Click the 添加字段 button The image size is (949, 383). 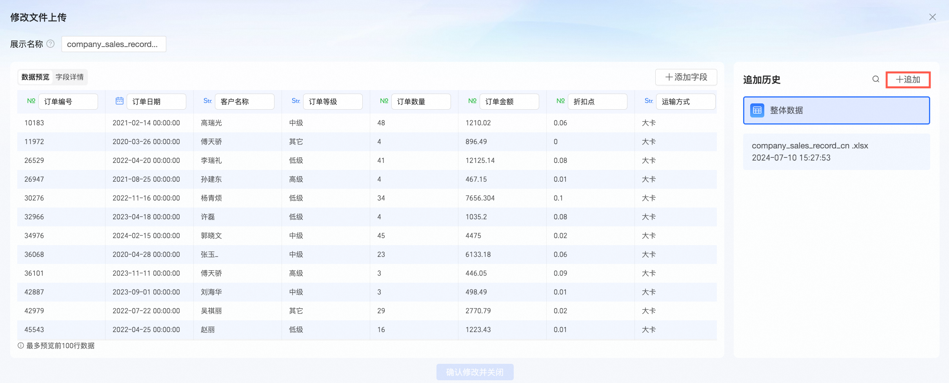[x=686, y=77]
